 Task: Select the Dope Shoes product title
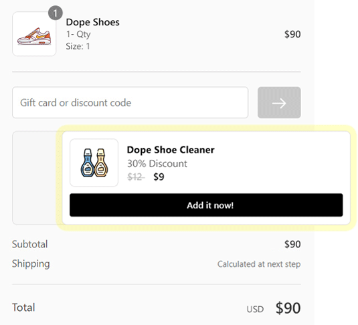[93, 22]
